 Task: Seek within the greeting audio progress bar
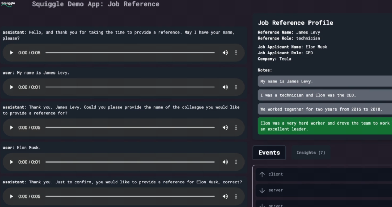130,53
